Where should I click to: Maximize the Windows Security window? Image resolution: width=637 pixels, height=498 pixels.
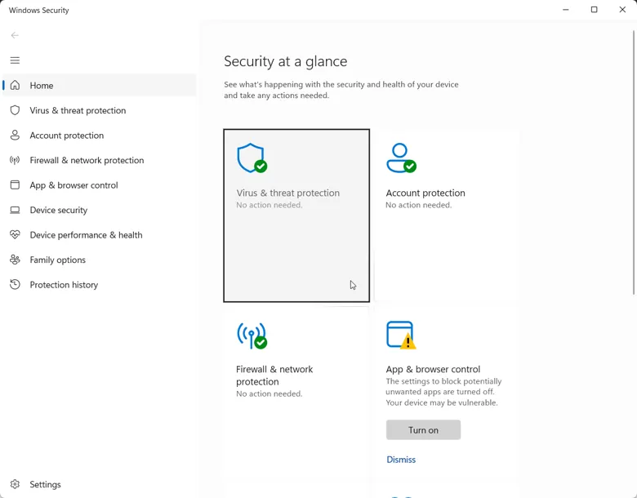pyautogui.click(x=594, y=9)
